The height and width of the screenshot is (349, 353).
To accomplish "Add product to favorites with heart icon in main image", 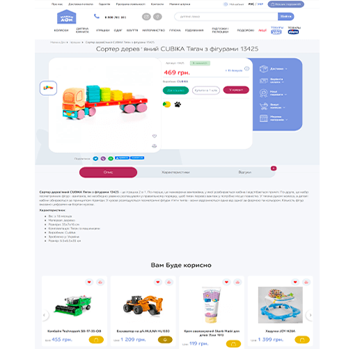I will tap(155, 136).
